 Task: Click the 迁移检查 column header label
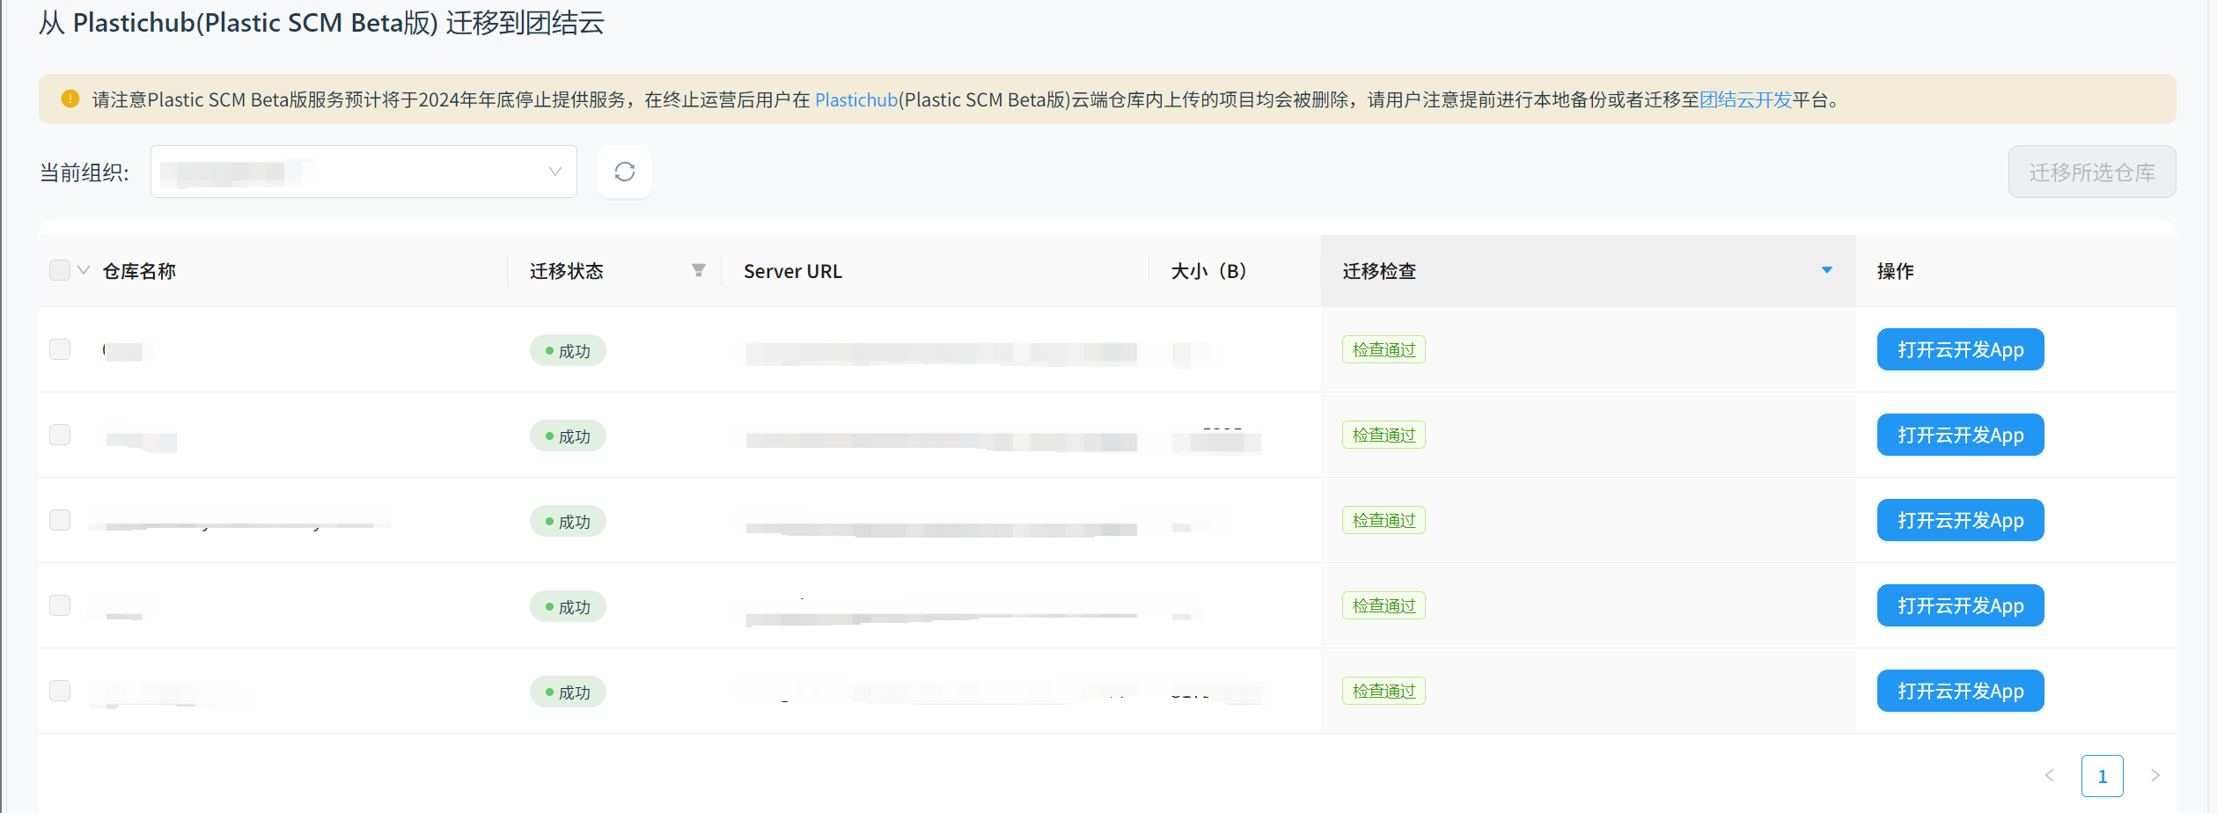(x=1379, y=271)
